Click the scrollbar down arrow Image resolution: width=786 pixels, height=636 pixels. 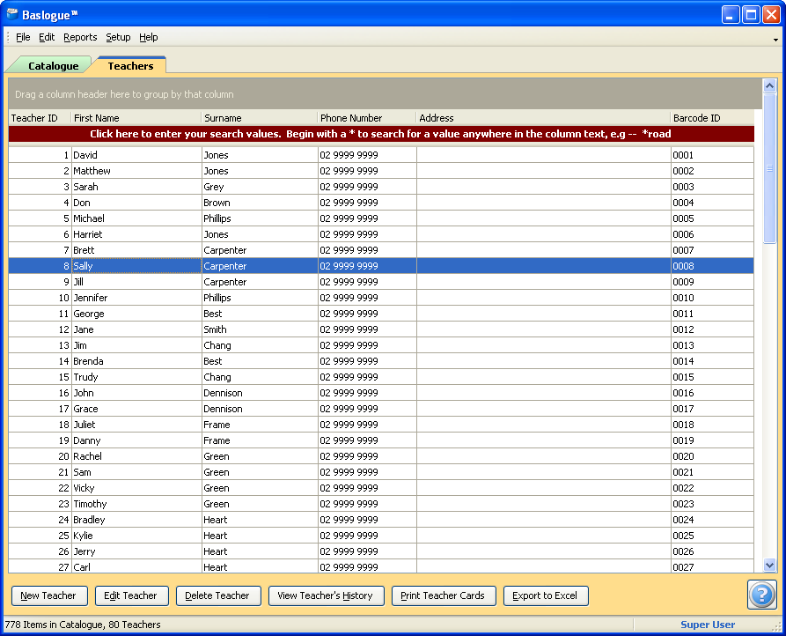click(769, 566)
